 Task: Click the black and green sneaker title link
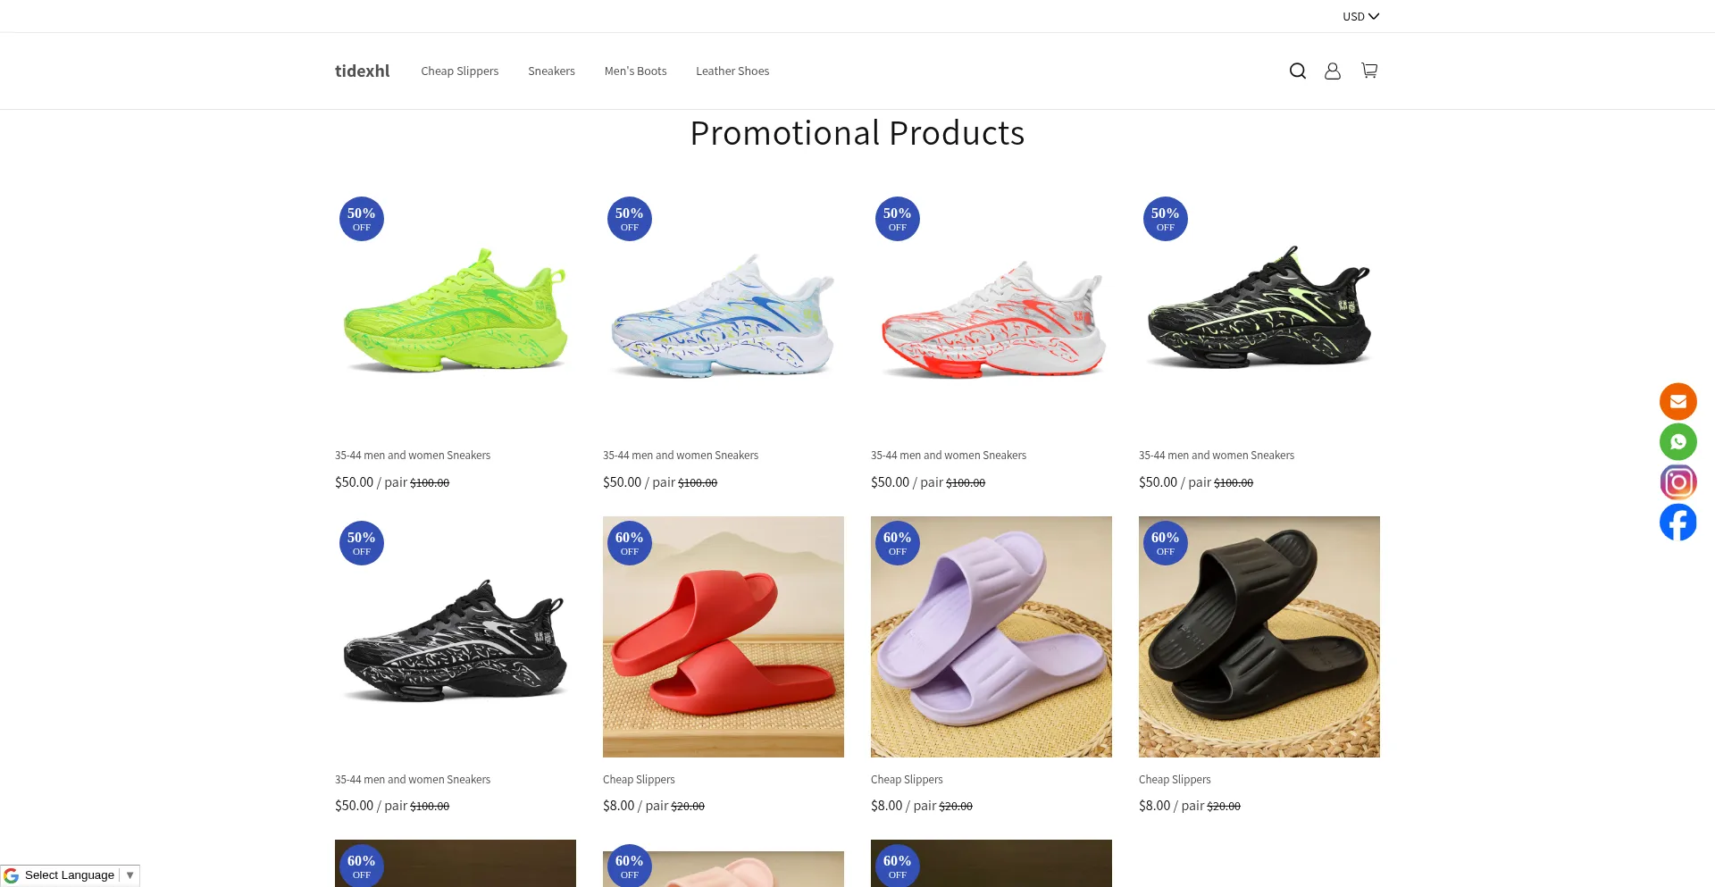[1217, 456]
